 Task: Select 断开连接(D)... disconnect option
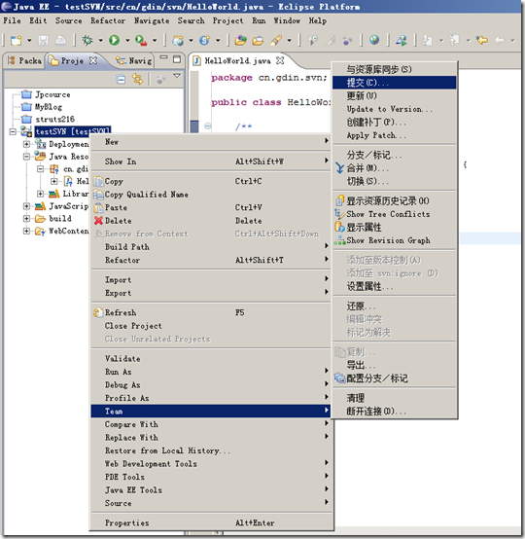tap(394, 412)
